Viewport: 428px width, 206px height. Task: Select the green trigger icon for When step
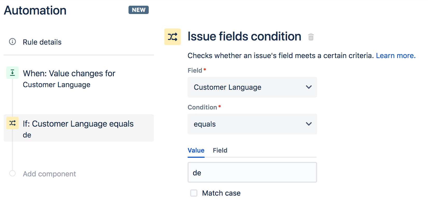[x=12, y=73]
